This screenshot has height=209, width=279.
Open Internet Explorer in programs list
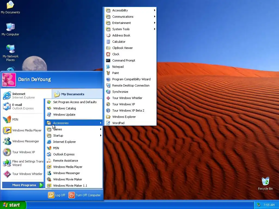click(74, 142)
